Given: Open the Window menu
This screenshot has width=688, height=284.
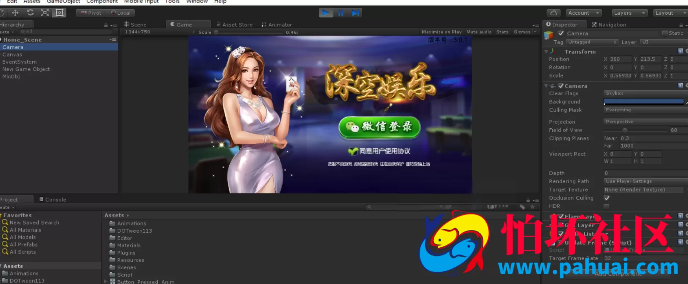Looking at the screenshot, I should click(x=197, y=2).
